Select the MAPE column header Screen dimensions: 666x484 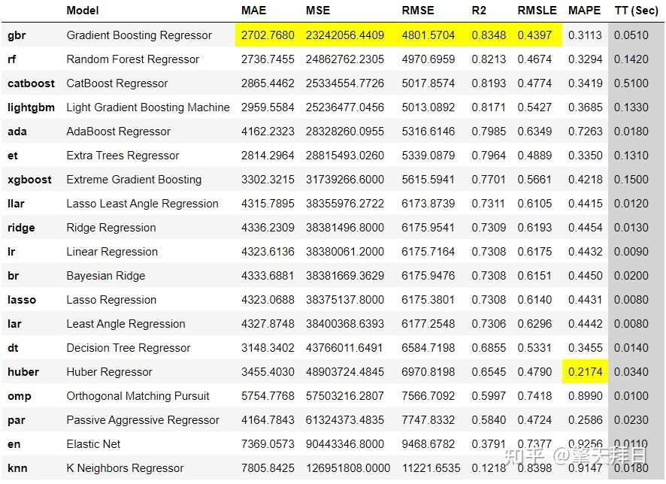pos(585,11)
